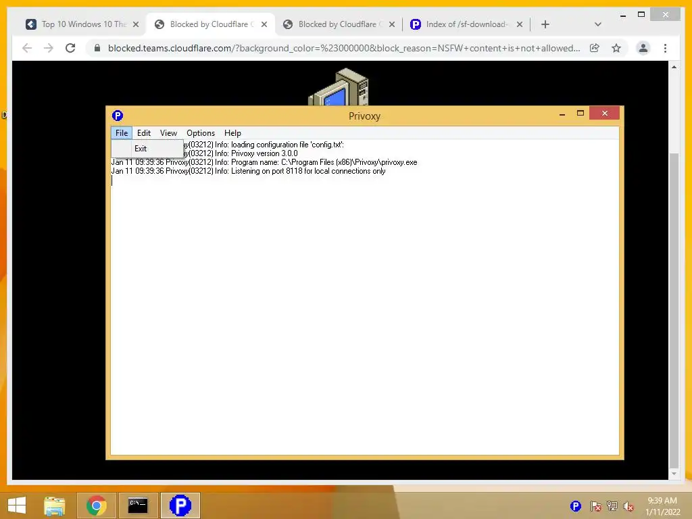Click Privoxy system tray icon

[576, 506]
